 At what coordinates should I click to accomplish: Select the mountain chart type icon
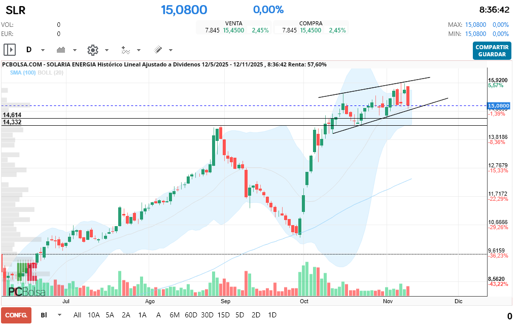[62, 50]
